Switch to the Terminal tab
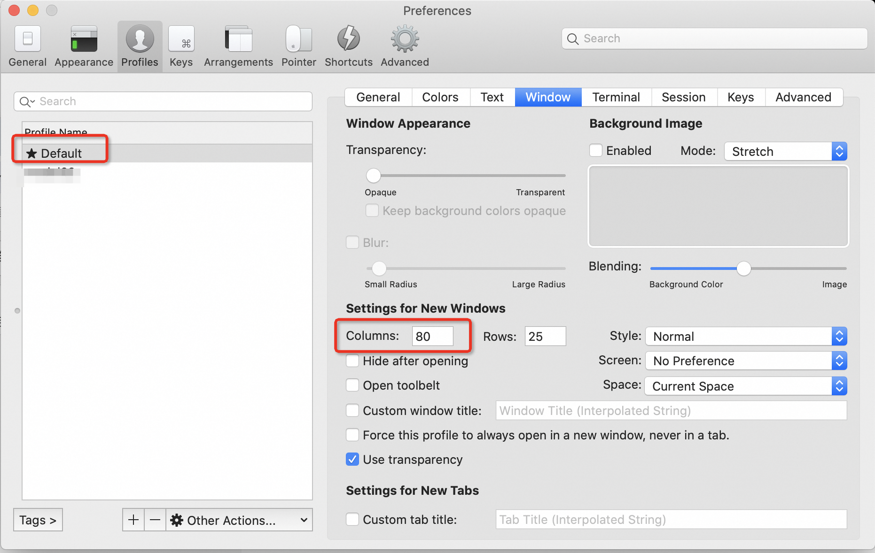Image resolution: width=875 pixels, height=553 pixels. pyautogui.click(x=616, y=97)
